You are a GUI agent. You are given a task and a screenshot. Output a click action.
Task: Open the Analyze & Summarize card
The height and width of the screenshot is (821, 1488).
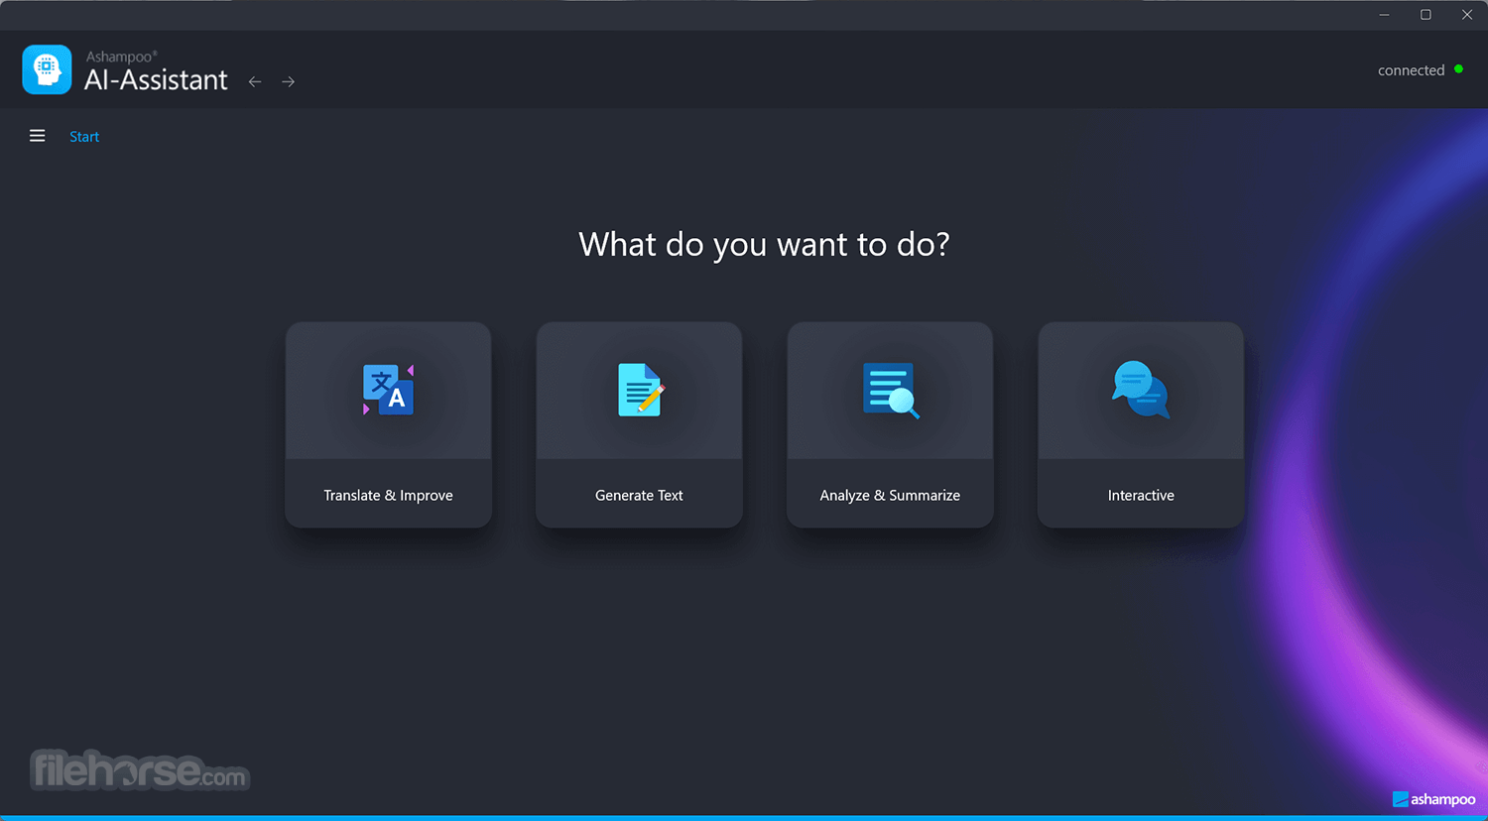pos(890,424)
